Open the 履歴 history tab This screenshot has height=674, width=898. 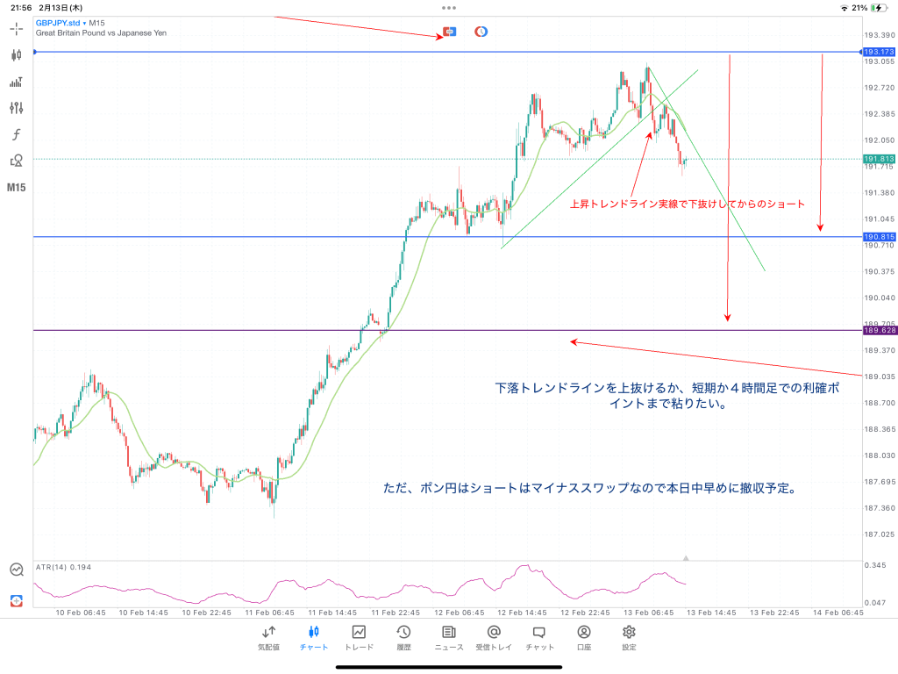[x=403, y=637]
